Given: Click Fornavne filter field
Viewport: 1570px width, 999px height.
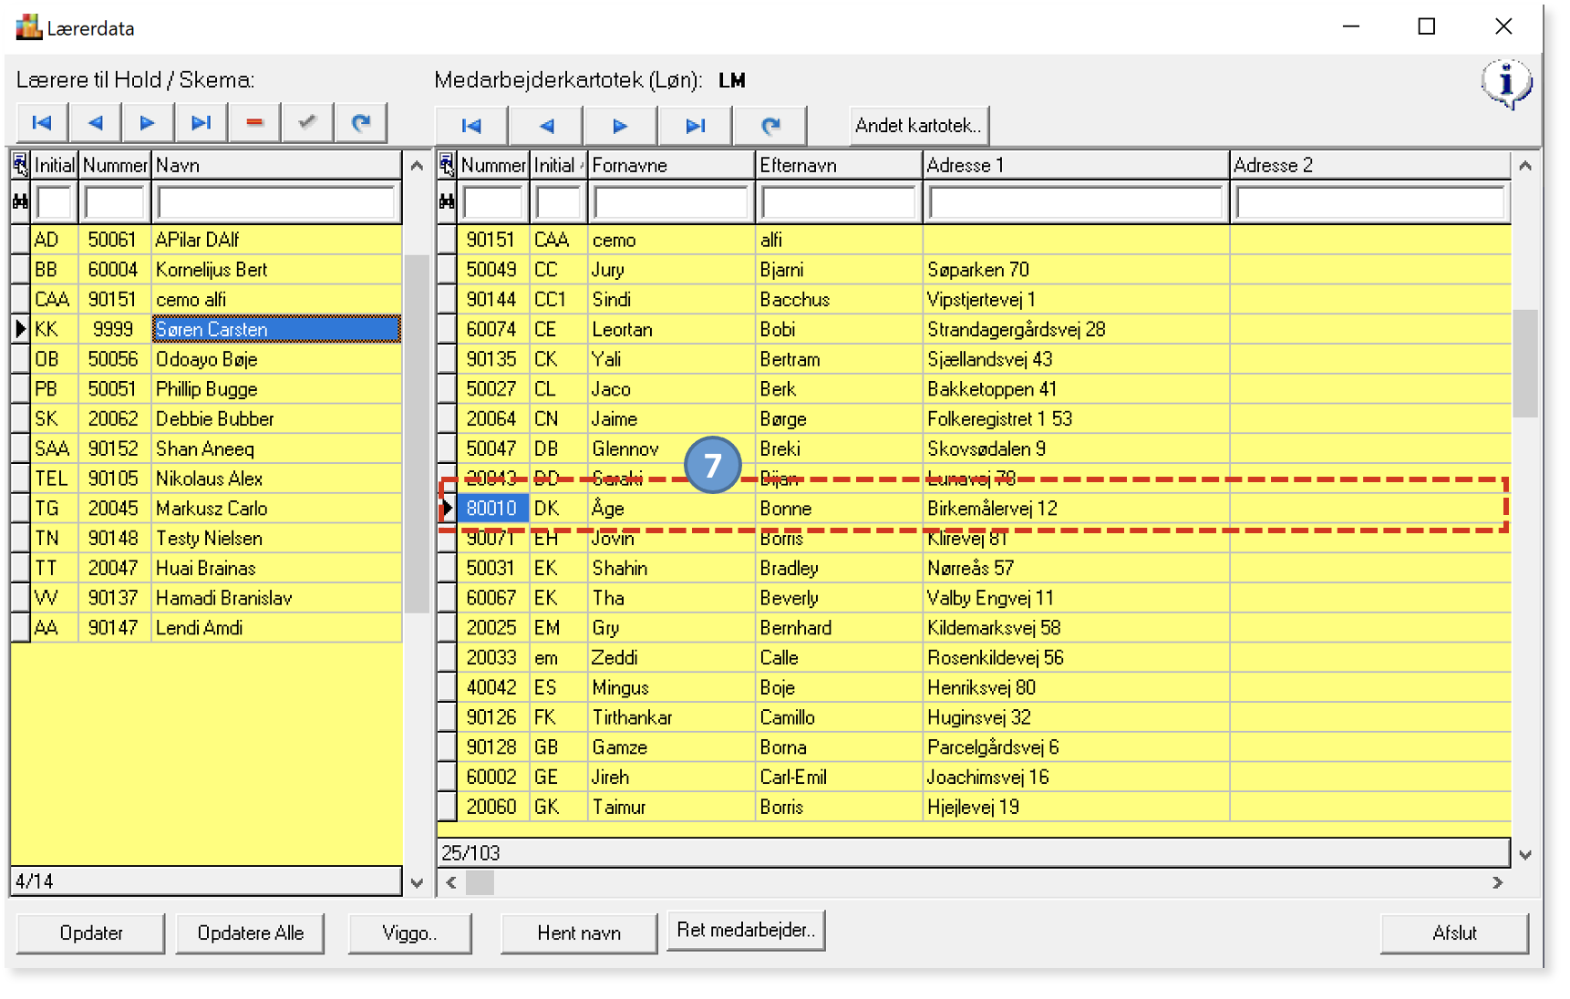Looking at the screenshot, I should 671,201.
